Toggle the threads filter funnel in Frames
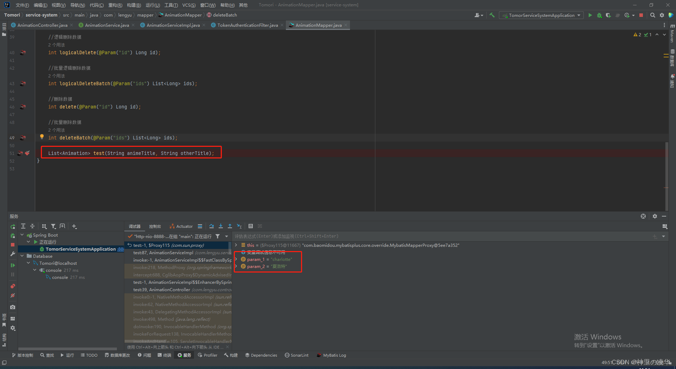The image size is (676, 369). pyautogui.click(x=218, y=236)
